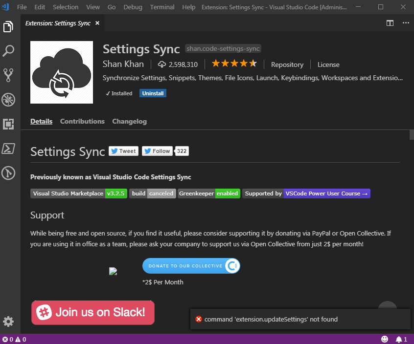Viewport: 414px width, 344px height.
Task: Click the Installed status label
Action: [119, 93]
